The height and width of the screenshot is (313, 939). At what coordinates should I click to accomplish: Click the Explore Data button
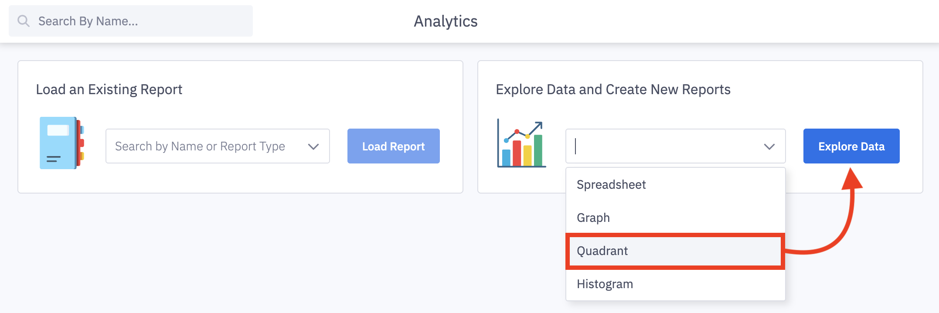[851, 146]
